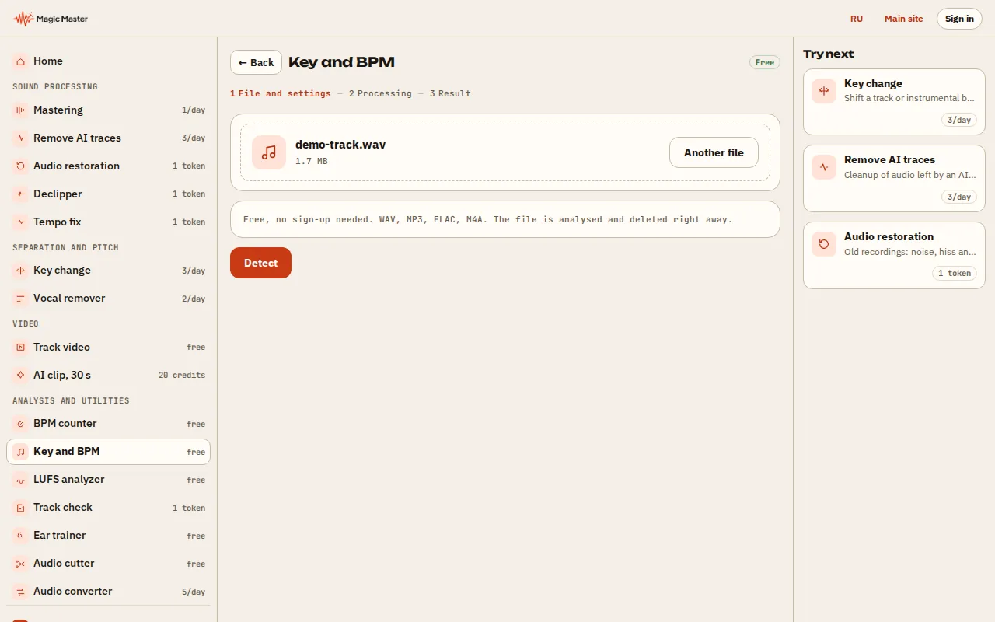
Task: Click the LUFS analyzer sidebar icon
Action: tap(20, 480)
